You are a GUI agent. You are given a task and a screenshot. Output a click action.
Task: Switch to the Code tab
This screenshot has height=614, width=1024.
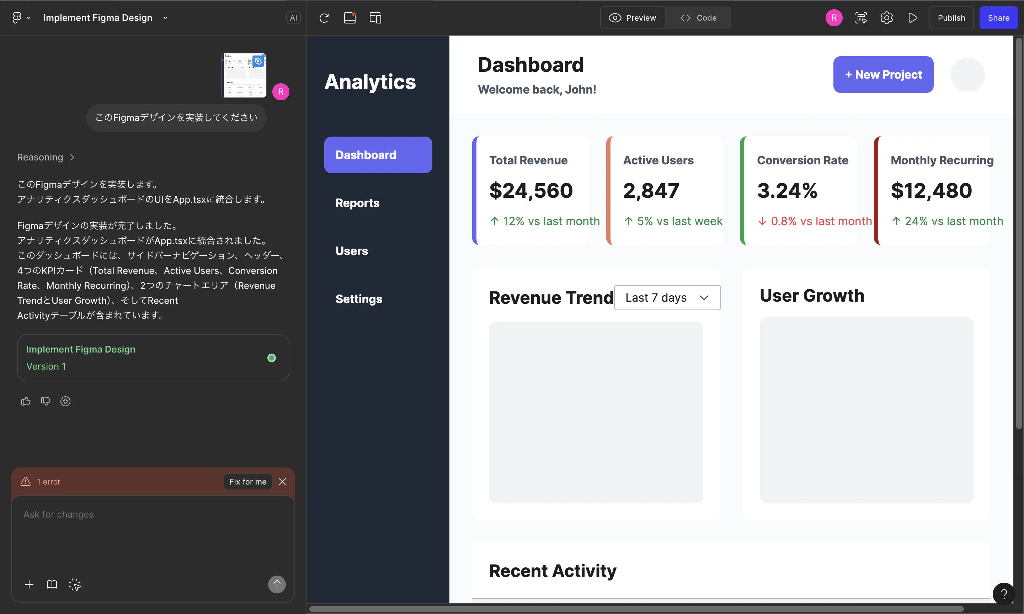click(x=698, y=18)
